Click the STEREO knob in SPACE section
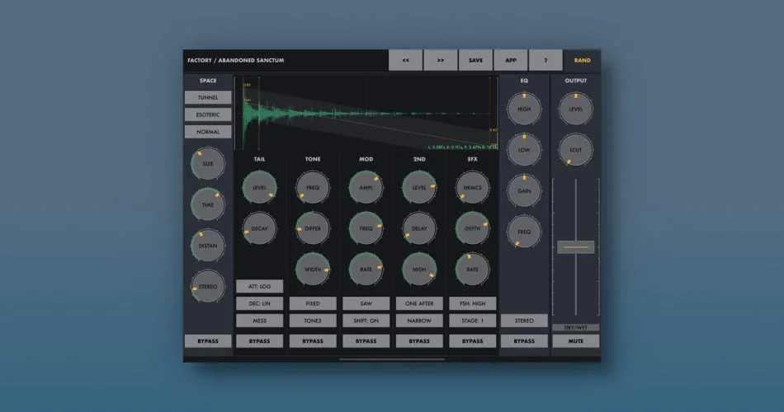Image resolution: width=784 pixels, height=412 pixels. tap(207, 287)
